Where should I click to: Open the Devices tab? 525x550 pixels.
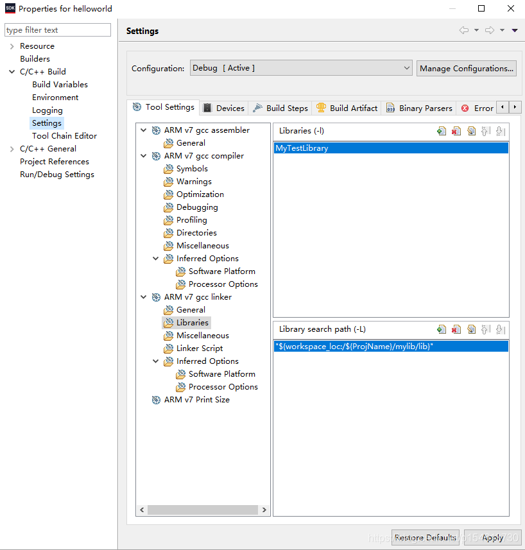[x=224, y=108]
